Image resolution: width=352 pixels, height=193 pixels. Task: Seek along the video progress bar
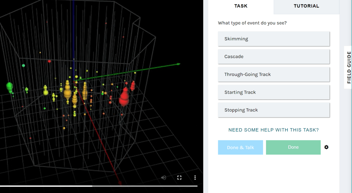pos(99,186)
